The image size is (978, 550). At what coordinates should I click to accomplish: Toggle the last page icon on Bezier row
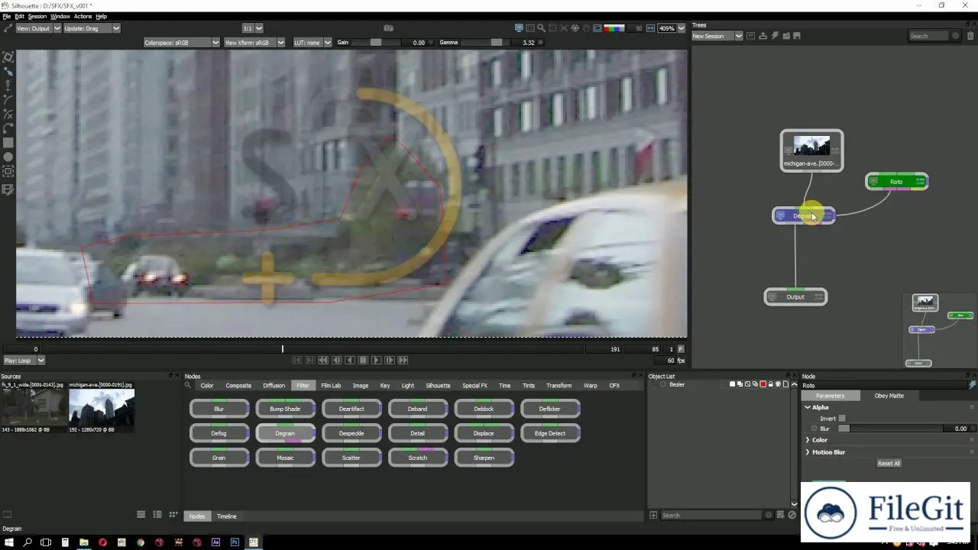(x=785, y=384)
